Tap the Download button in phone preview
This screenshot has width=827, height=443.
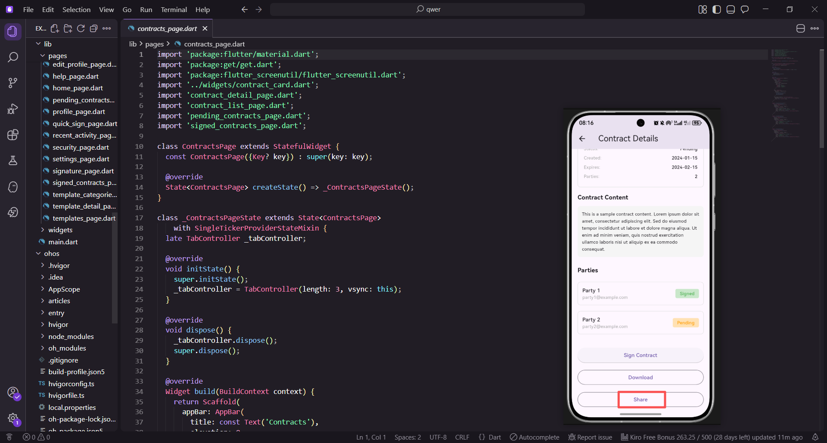pos(640,377)
